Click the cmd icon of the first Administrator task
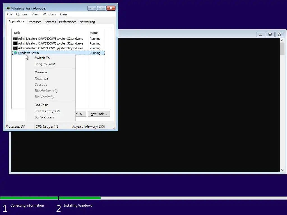287x215 pixels. click(x=15, y=39)
